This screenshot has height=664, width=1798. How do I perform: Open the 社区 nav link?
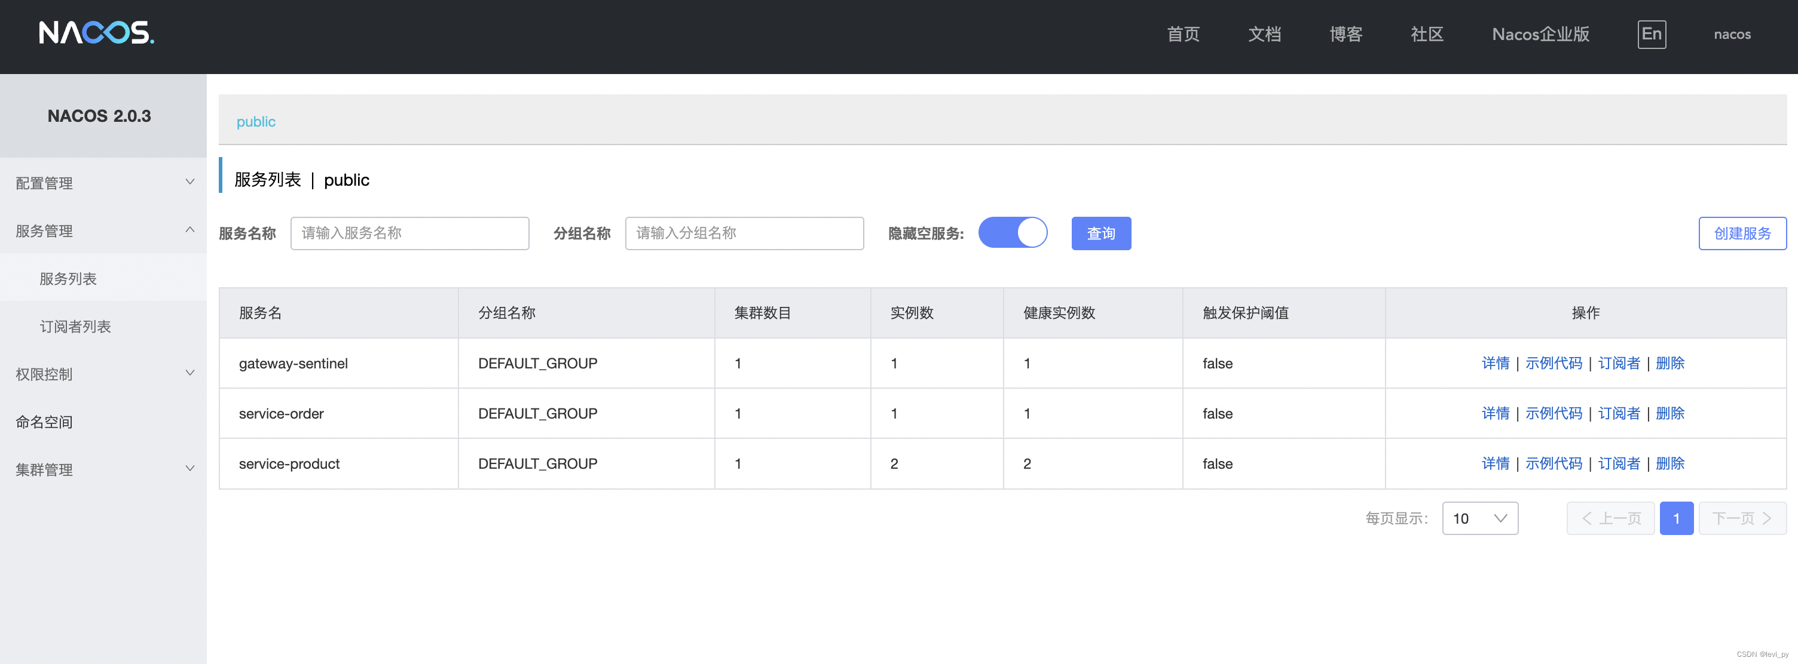1427,34
